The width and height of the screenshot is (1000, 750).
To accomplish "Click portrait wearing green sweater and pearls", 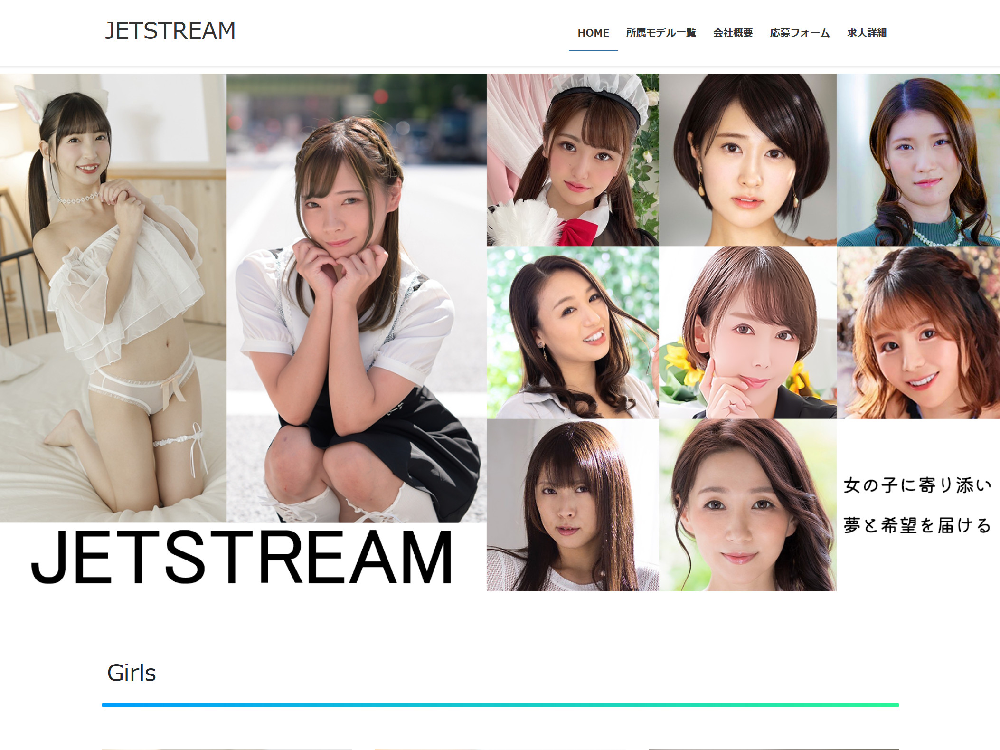I will pos(918,160).
